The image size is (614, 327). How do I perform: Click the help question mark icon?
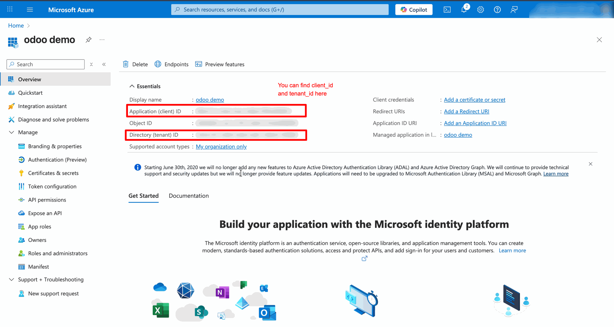pos(497,10)
